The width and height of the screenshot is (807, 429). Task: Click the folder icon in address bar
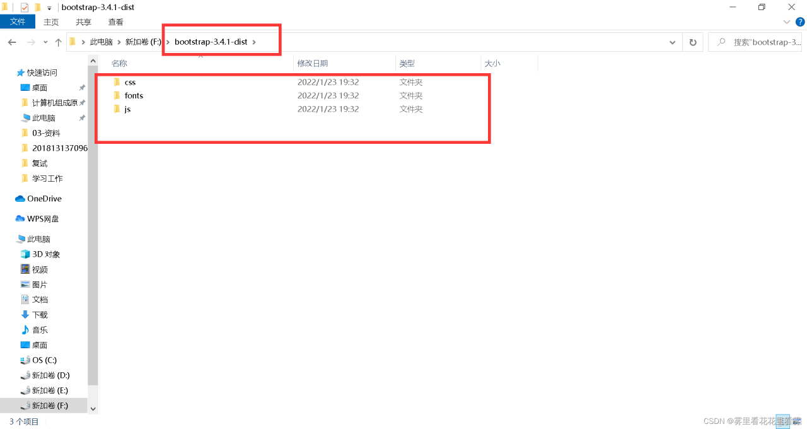click(x=73, y=42)
